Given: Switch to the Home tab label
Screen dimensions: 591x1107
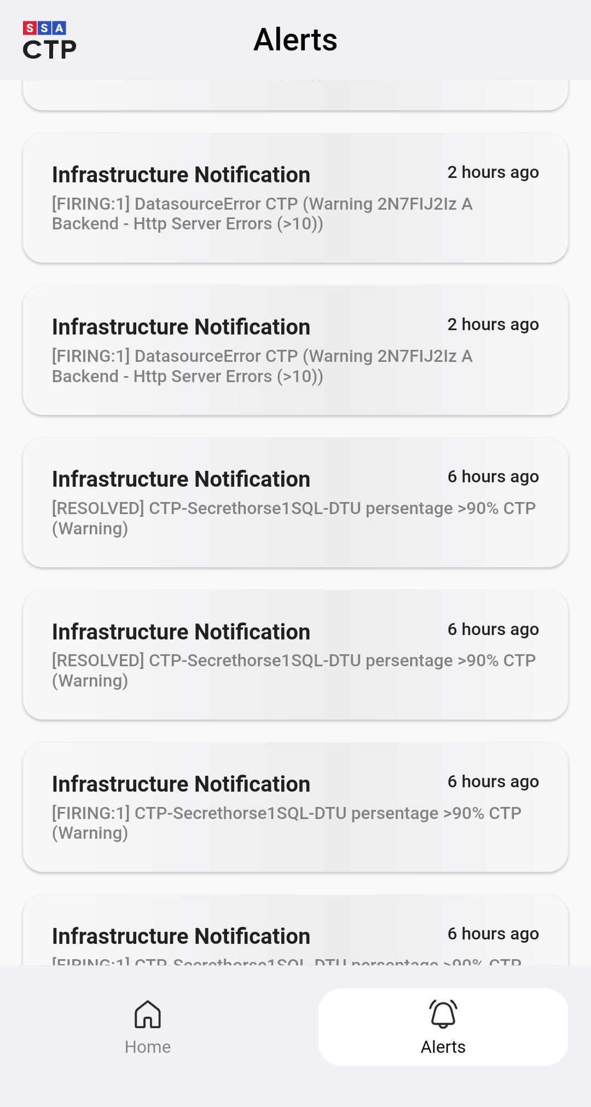Looking at the screenshot, I should [148, 1047].
